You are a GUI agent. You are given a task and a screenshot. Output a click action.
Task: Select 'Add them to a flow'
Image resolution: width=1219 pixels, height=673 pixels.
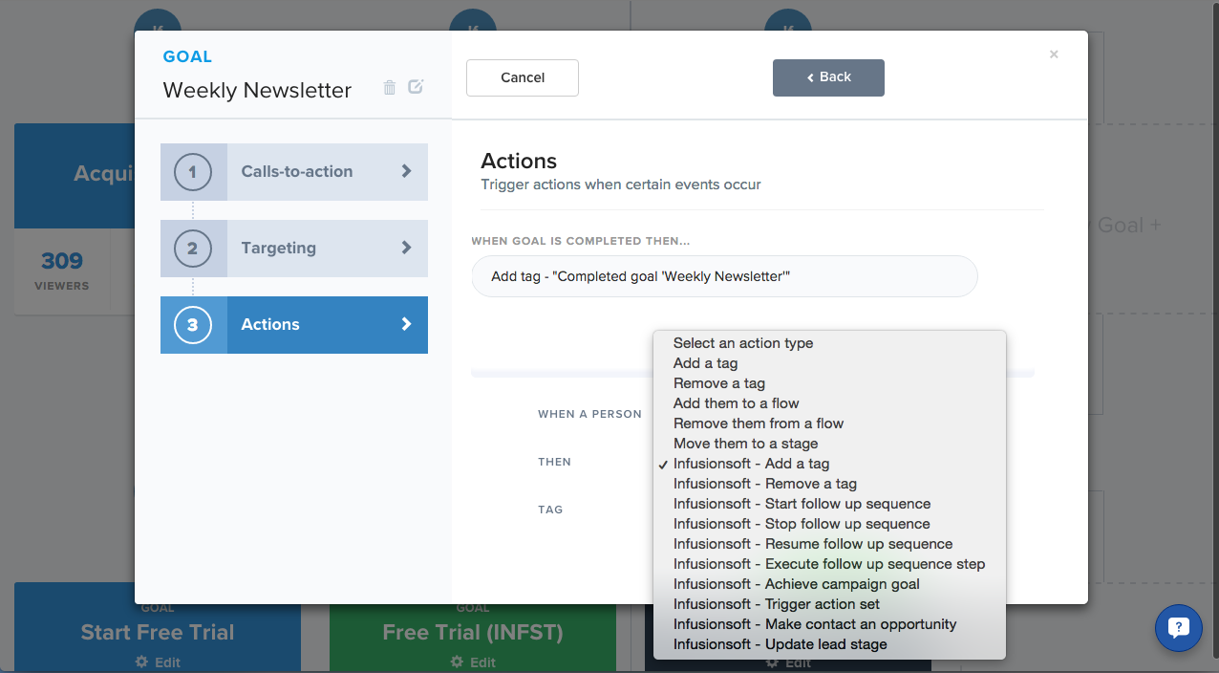829,403
